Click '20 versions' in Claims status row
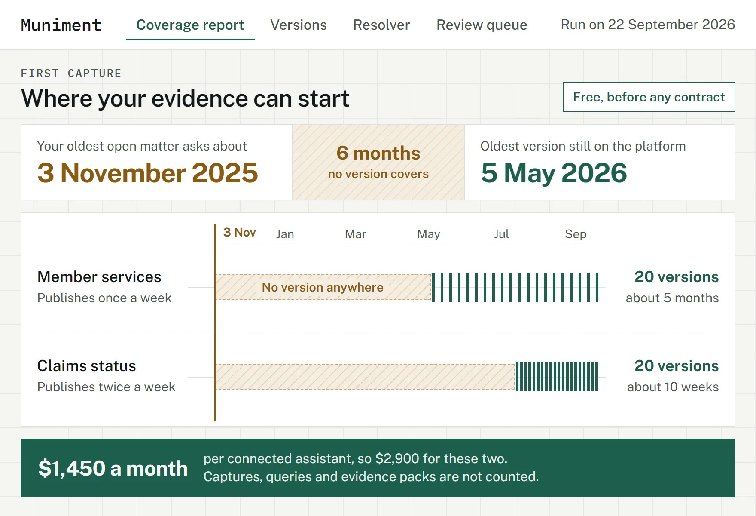This screenshot has height=516, width=756. (x=677, y=366)
